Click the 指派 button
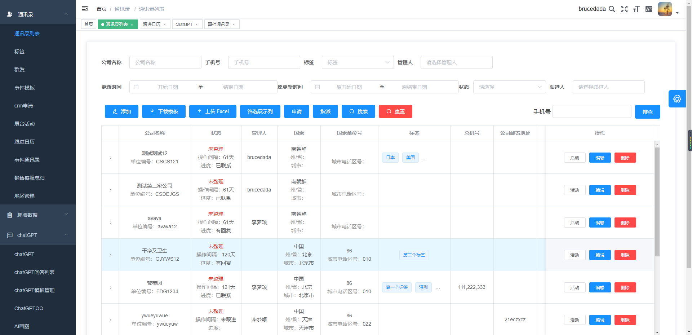This screenshot has width=692, height=335. [x=325, y=111]
